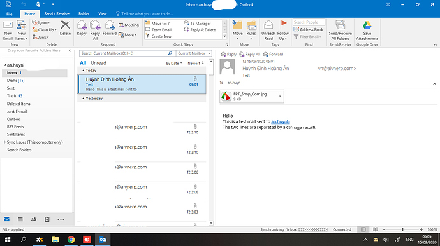The image size is (440, 246).
Task: Switch to Calendar view icon
Action: 20,219
